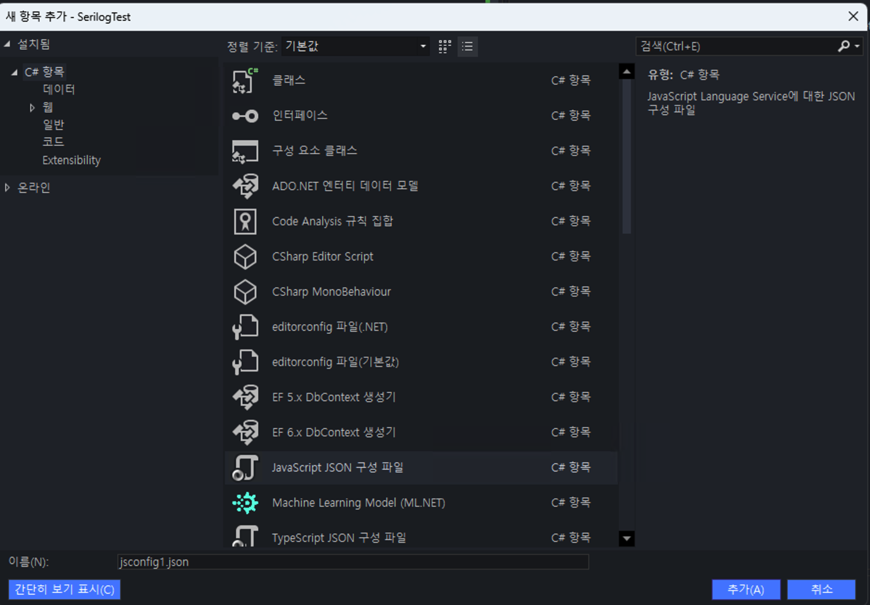Click the search magnifier icon
The width and height of the screenshot is (870, 605).
[843, 46]
